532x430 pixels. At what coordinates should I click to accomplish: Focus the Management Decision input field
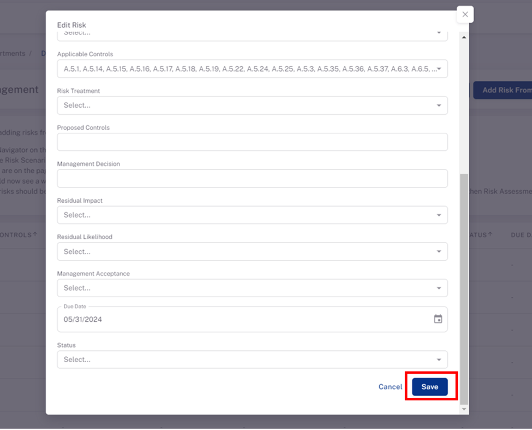click(x=252, y=179)
